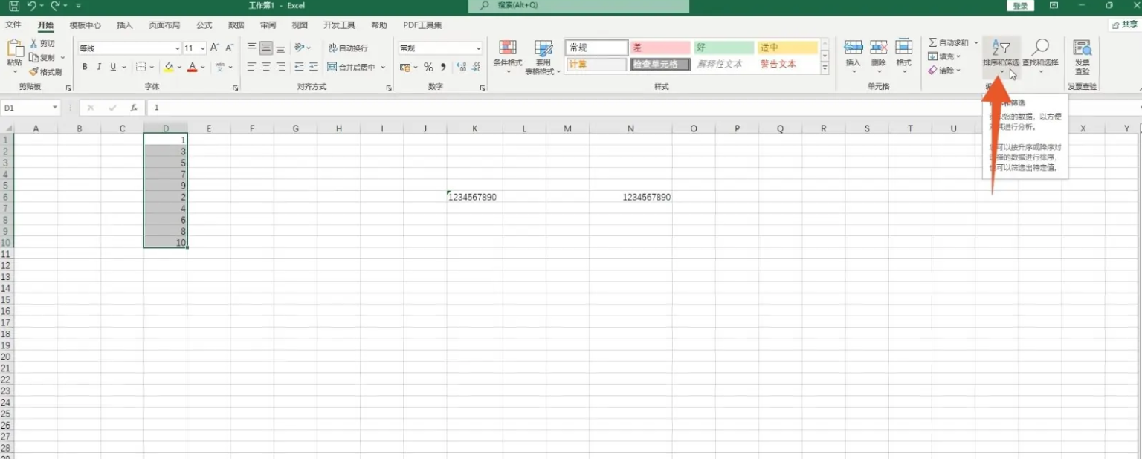Click the Cut (剪切) scissors button
The width and height of the screenshot is (1142, 459).
click(x=42, y=44)
